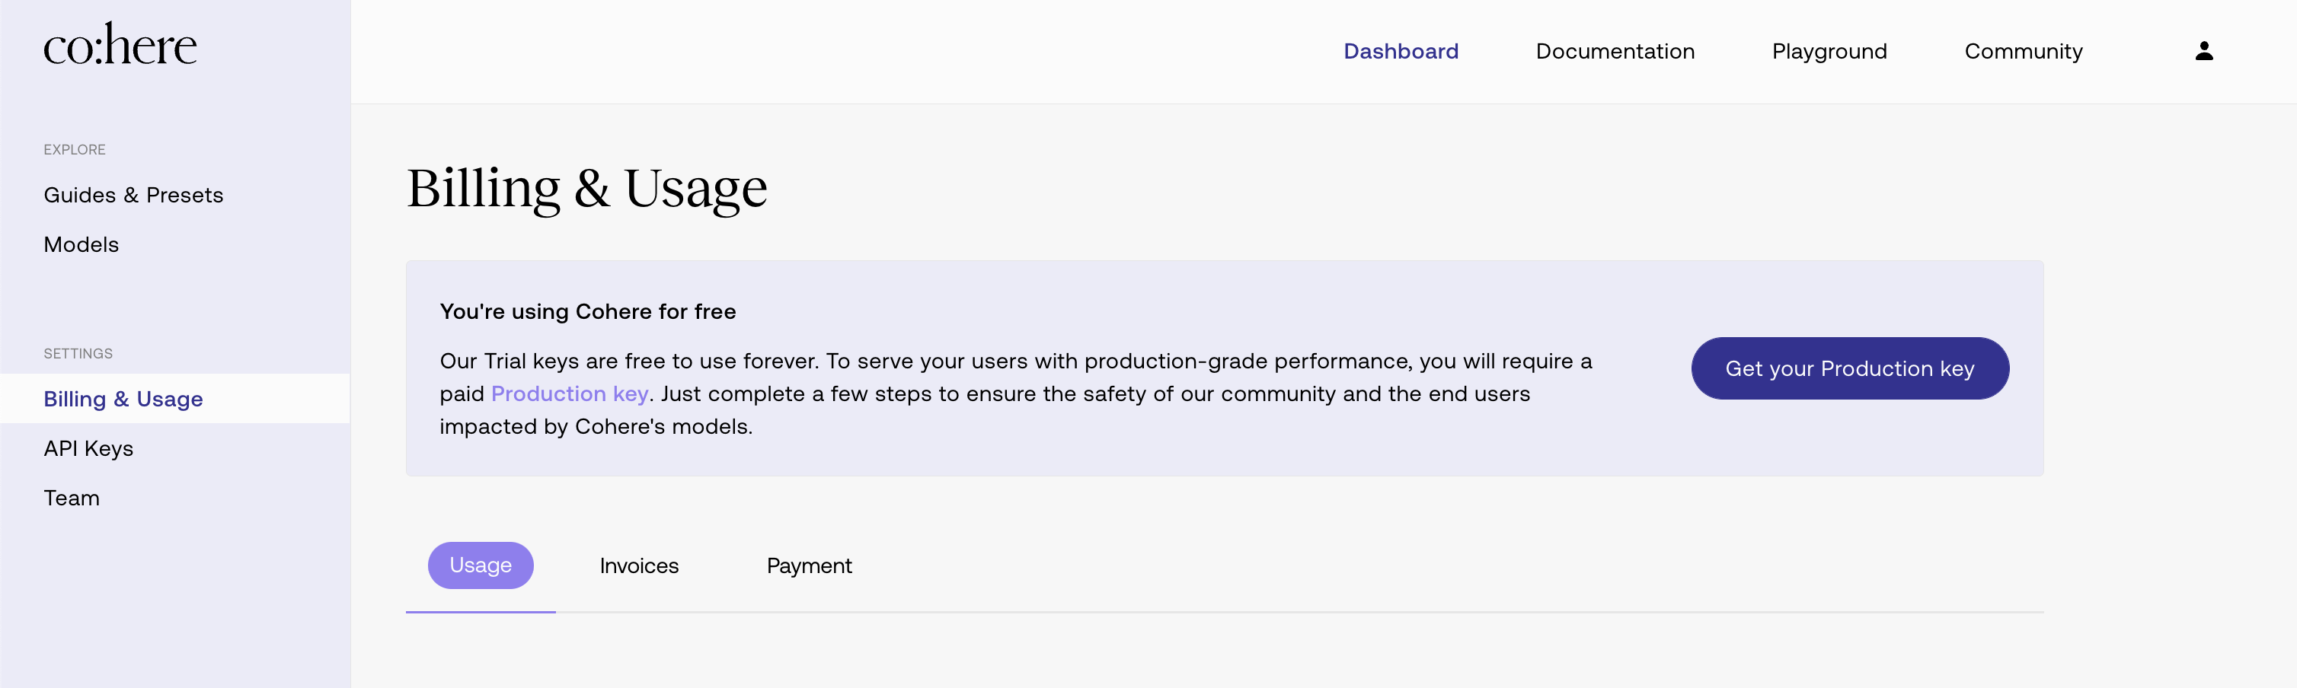2297x688 pixels.
Task: Click the "You're using Cohere for free" heading
Action: coord(588,311)
